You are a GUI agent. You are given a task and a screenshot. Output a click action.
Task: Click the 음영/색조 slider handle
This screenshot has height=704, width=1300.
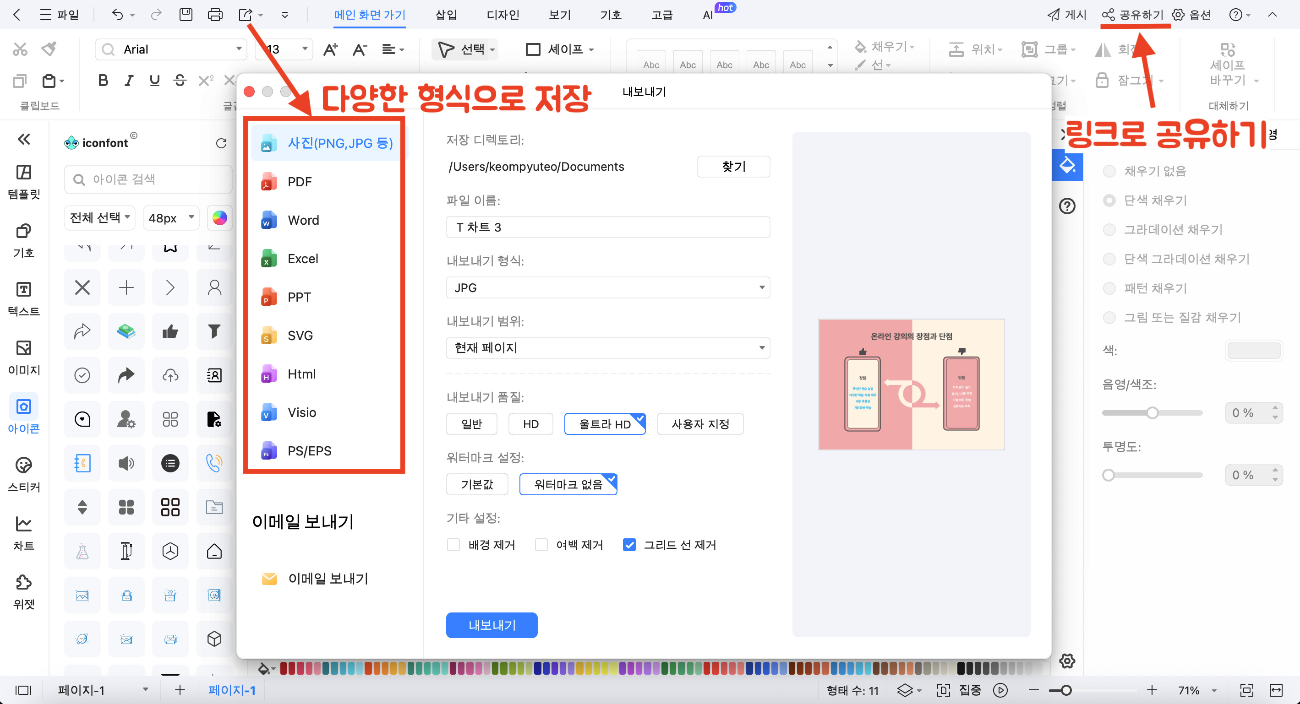coord(1152,412)
